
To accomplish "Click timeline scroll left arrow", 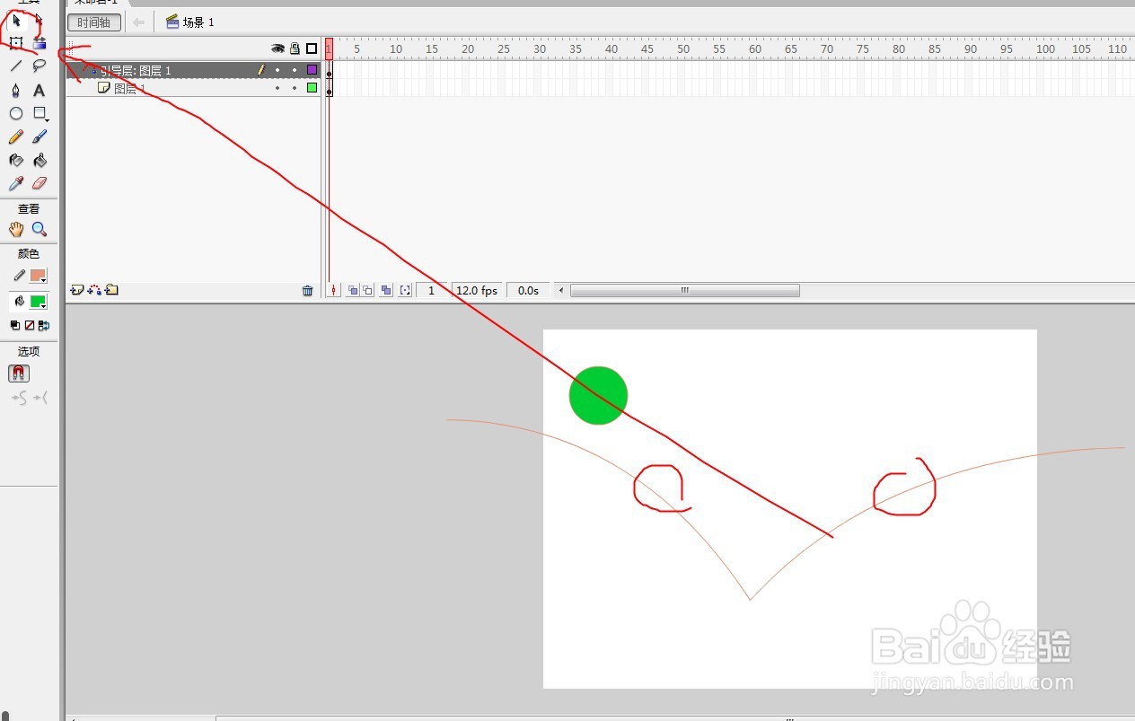I will pos(562,290).
